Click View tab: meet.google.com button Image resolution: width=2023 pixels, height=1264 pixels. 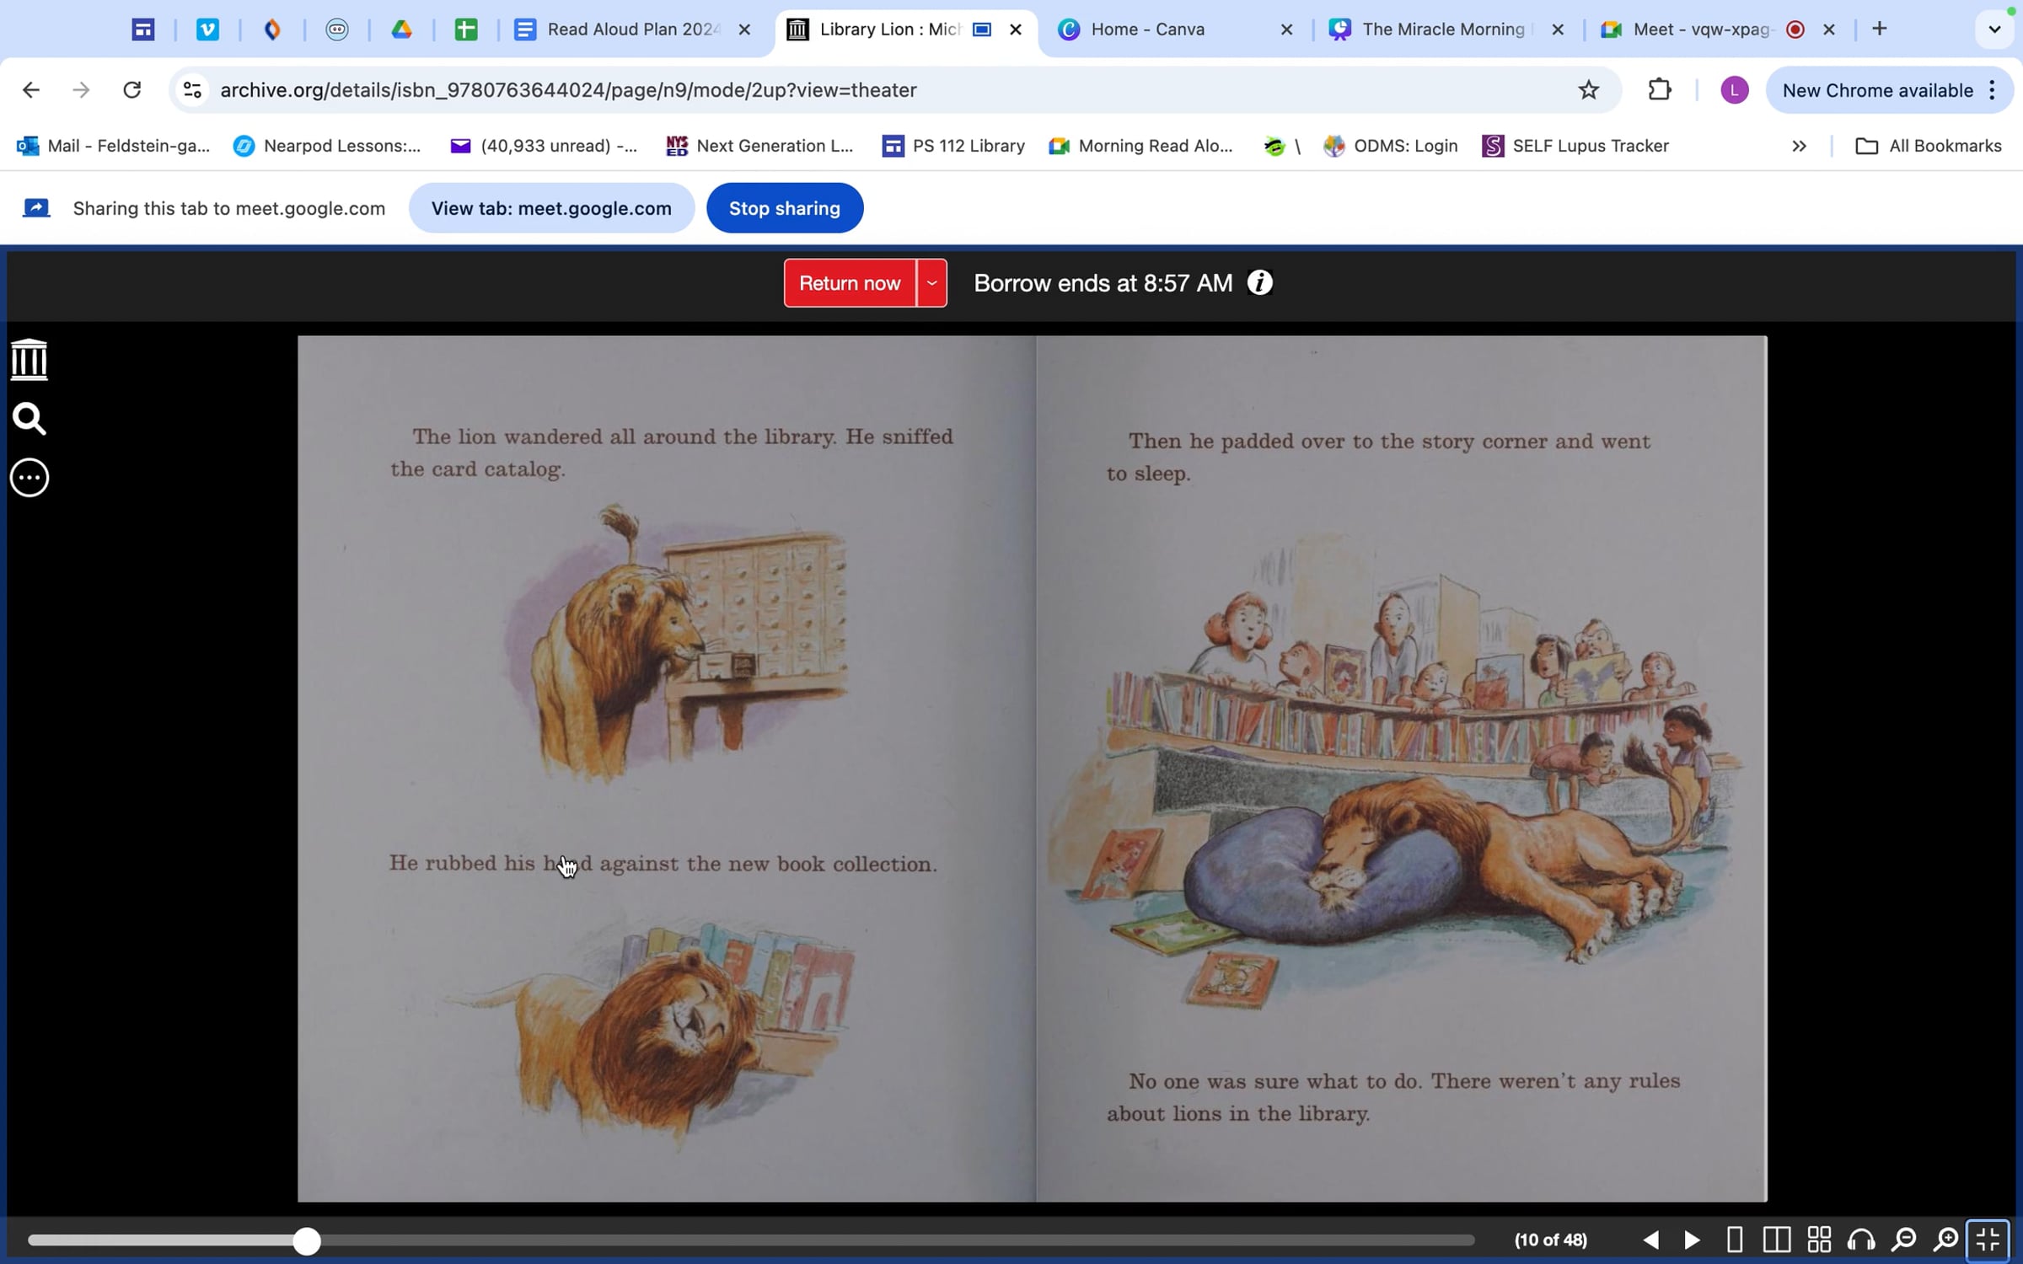(x=551, y=208)
